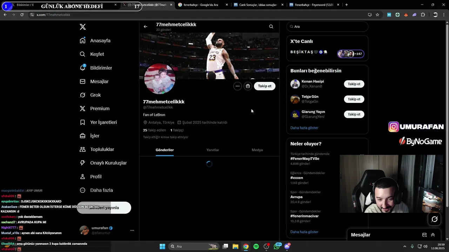Open 77mehmetcelikkk's profile picture
449x252 pixels.
[160, 79]
